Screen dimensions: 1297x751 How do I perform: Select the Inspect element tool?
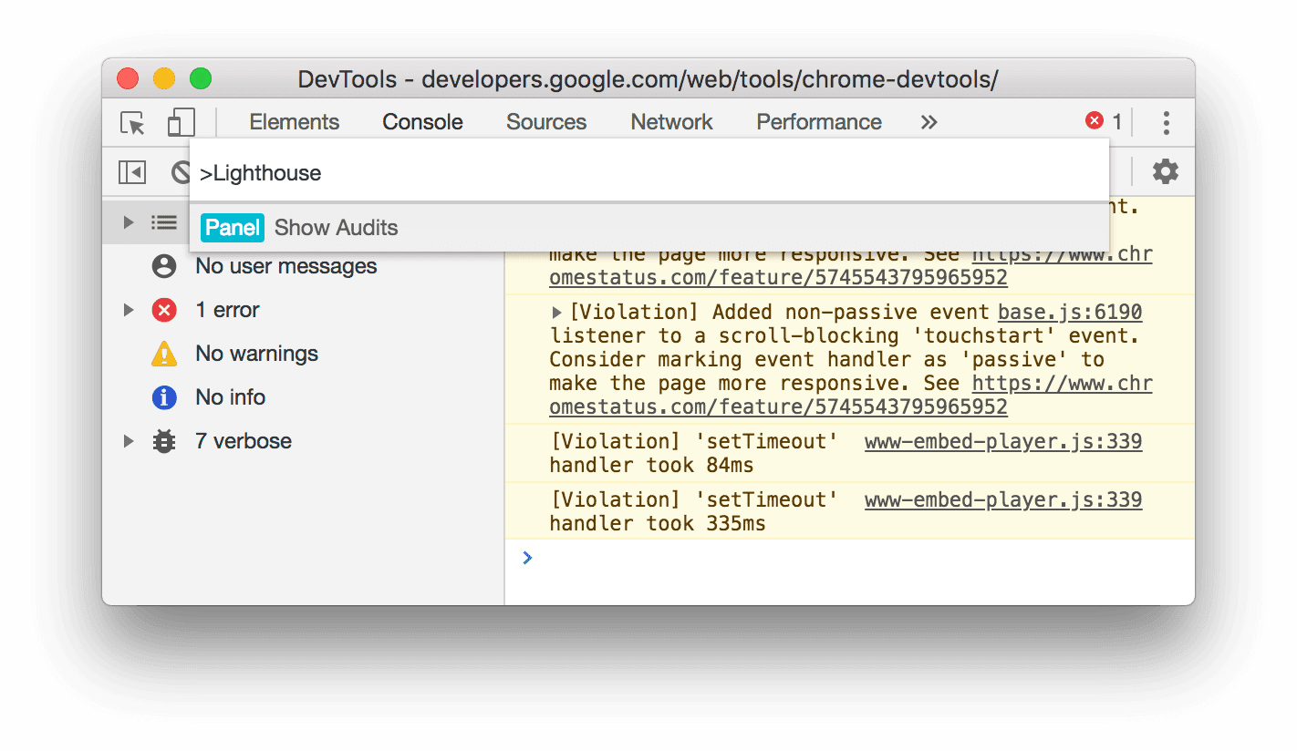tap(131, 121)
